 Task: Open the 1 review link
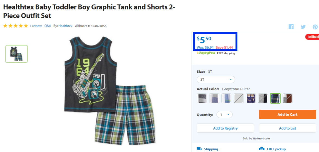click(36, 26)
